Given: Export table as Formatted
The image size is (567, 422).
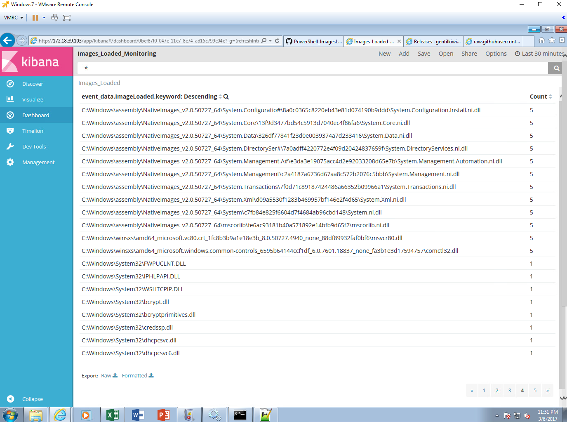Looking at the screenshot, I should coord(138,375).
